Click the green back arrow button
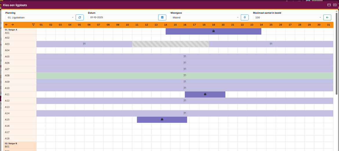 click(327, 18)
